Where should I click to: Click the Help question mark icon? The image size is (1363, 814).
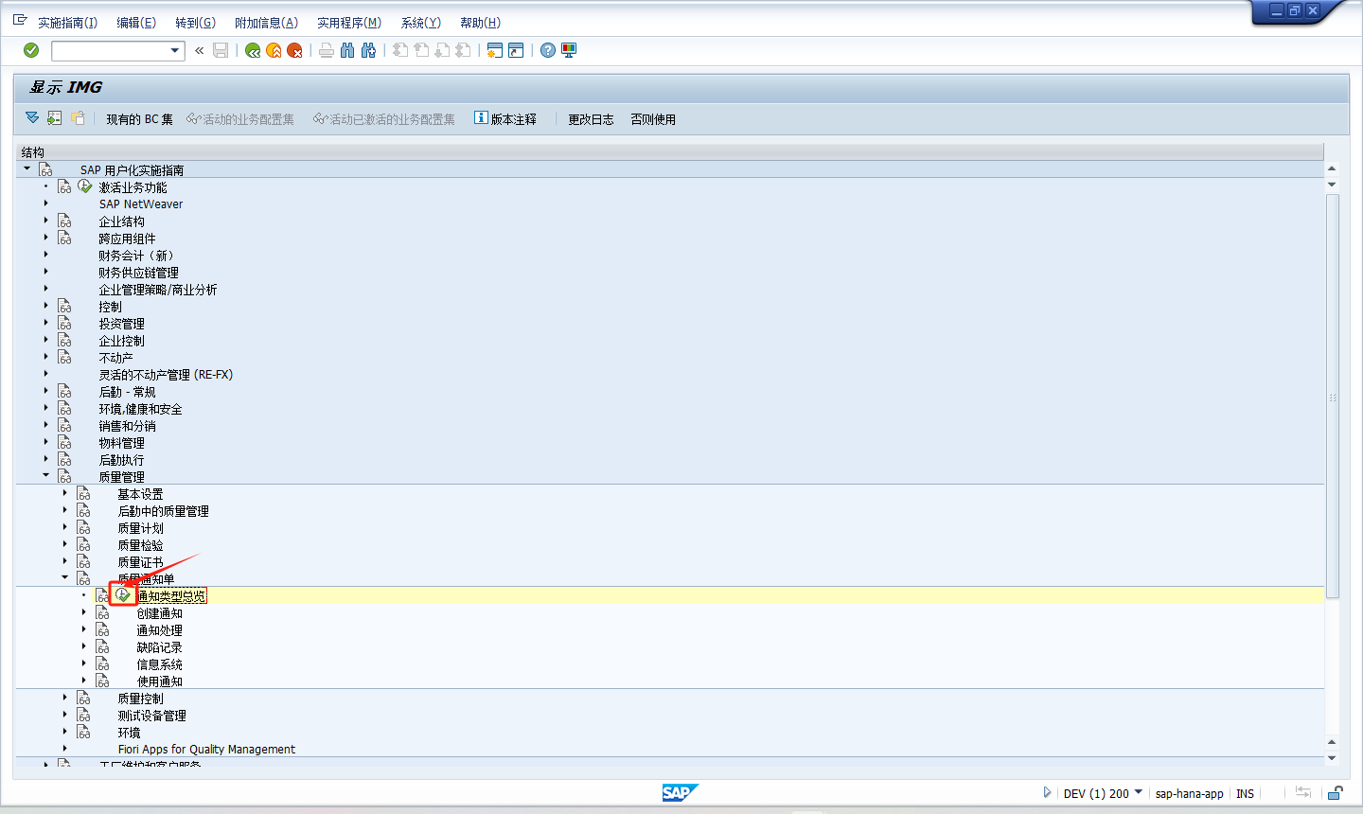point(548,50)
